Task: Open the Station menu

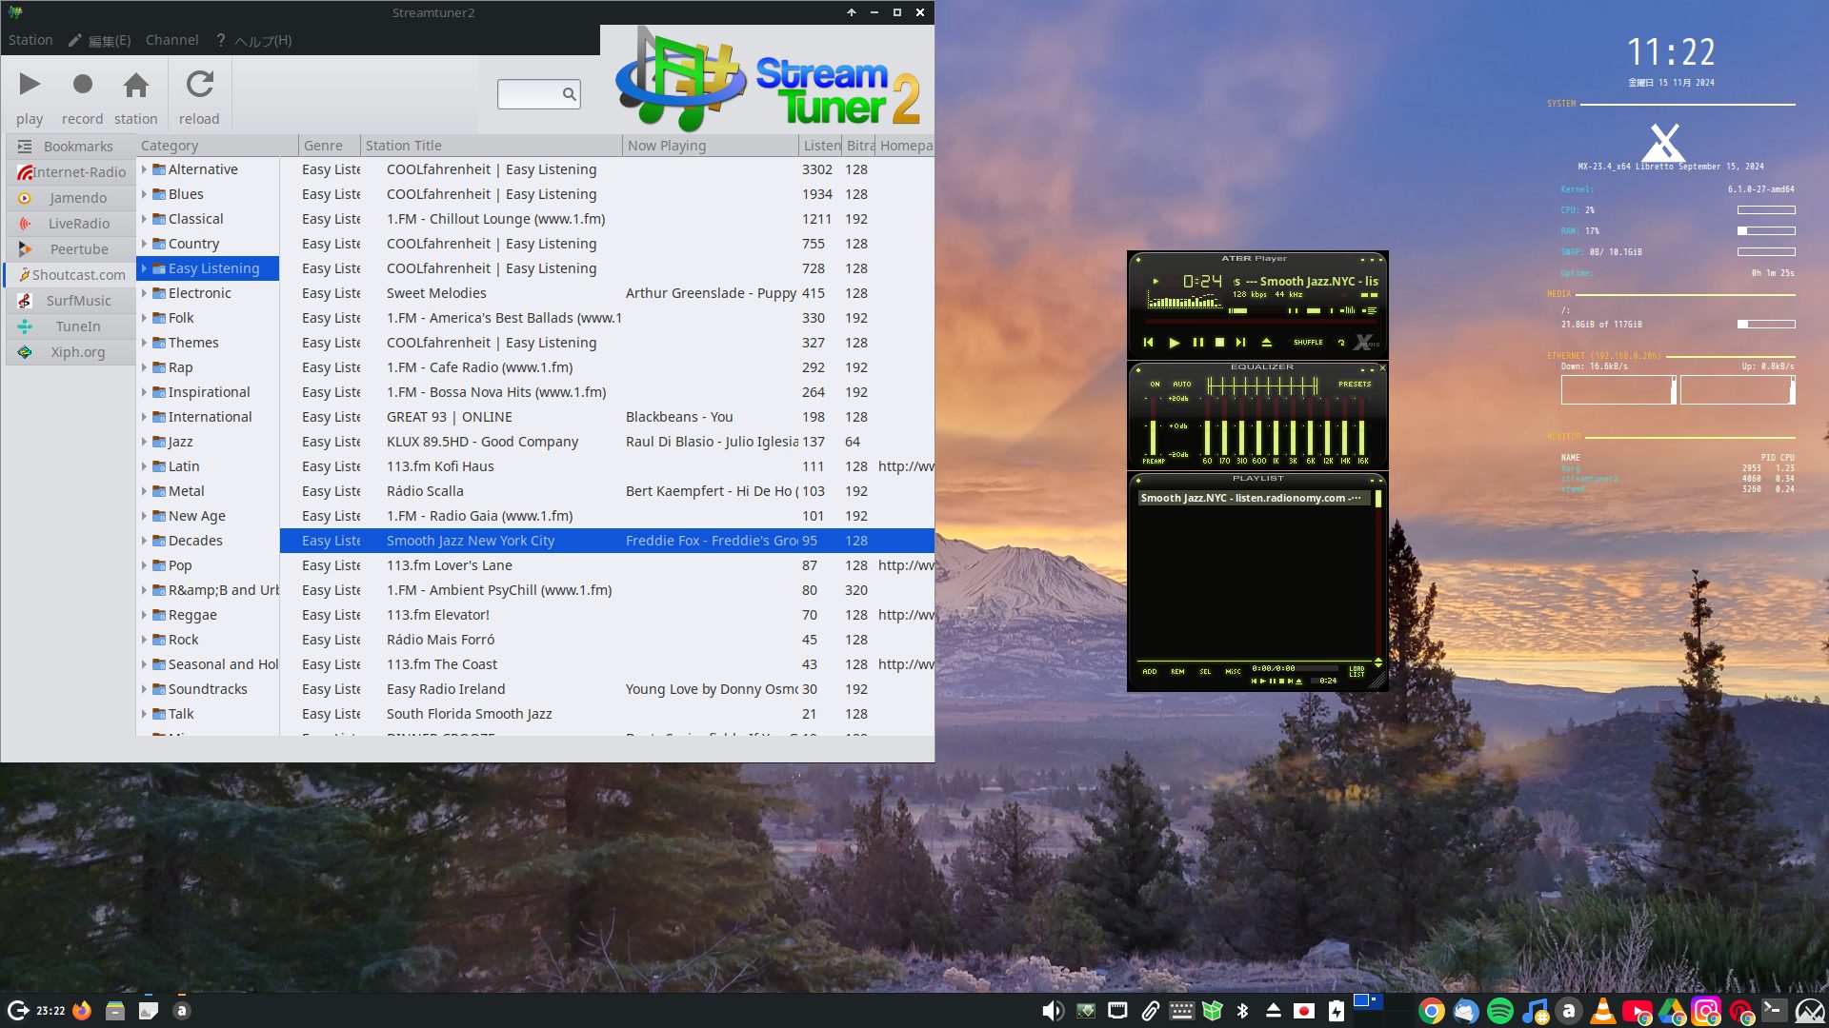Action: click(x=30, y=40)
